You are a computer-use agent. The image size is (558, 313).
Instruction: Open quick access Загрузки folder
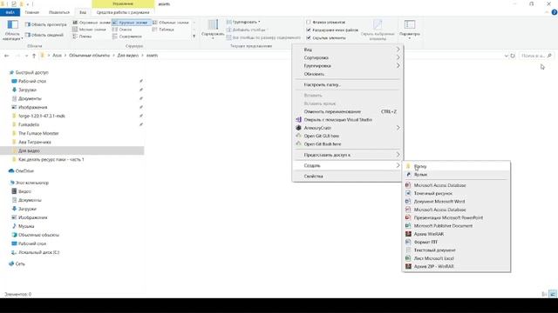click(x=27, y=90)
